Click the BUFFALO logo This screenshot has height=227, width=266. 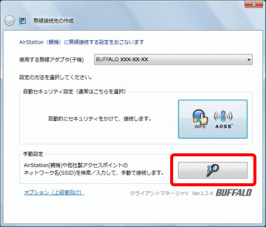coord(234,193)
